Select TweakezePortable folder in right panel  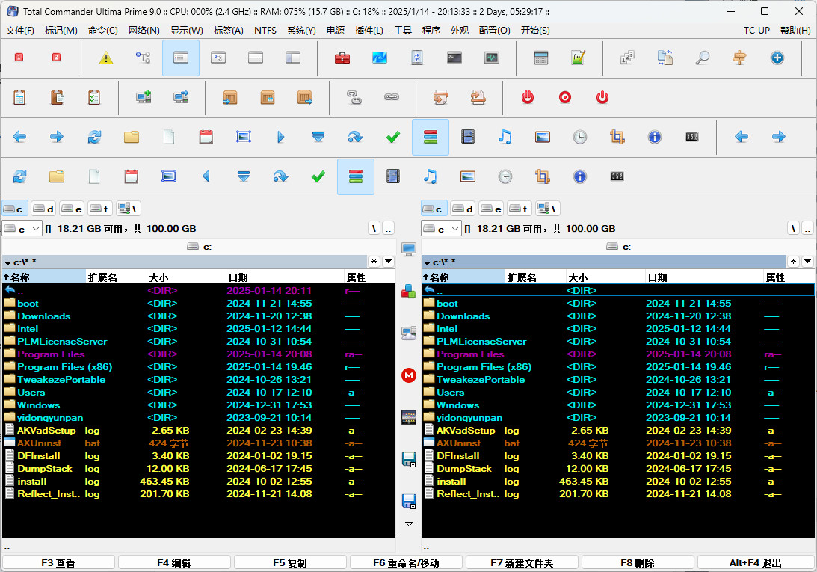pyautogui.click(x=617, y=380)
